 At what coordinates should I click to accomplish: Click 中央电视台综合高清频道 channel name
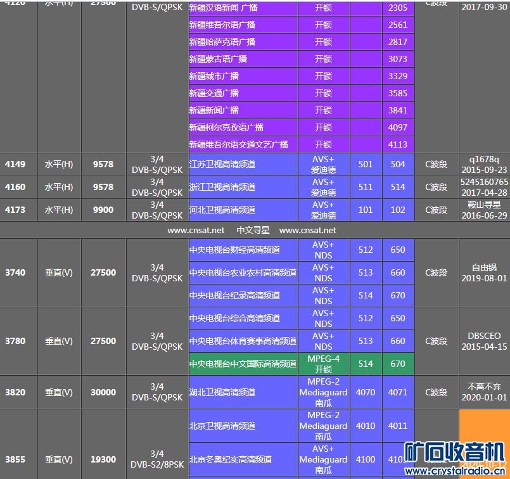coord(234,318)
